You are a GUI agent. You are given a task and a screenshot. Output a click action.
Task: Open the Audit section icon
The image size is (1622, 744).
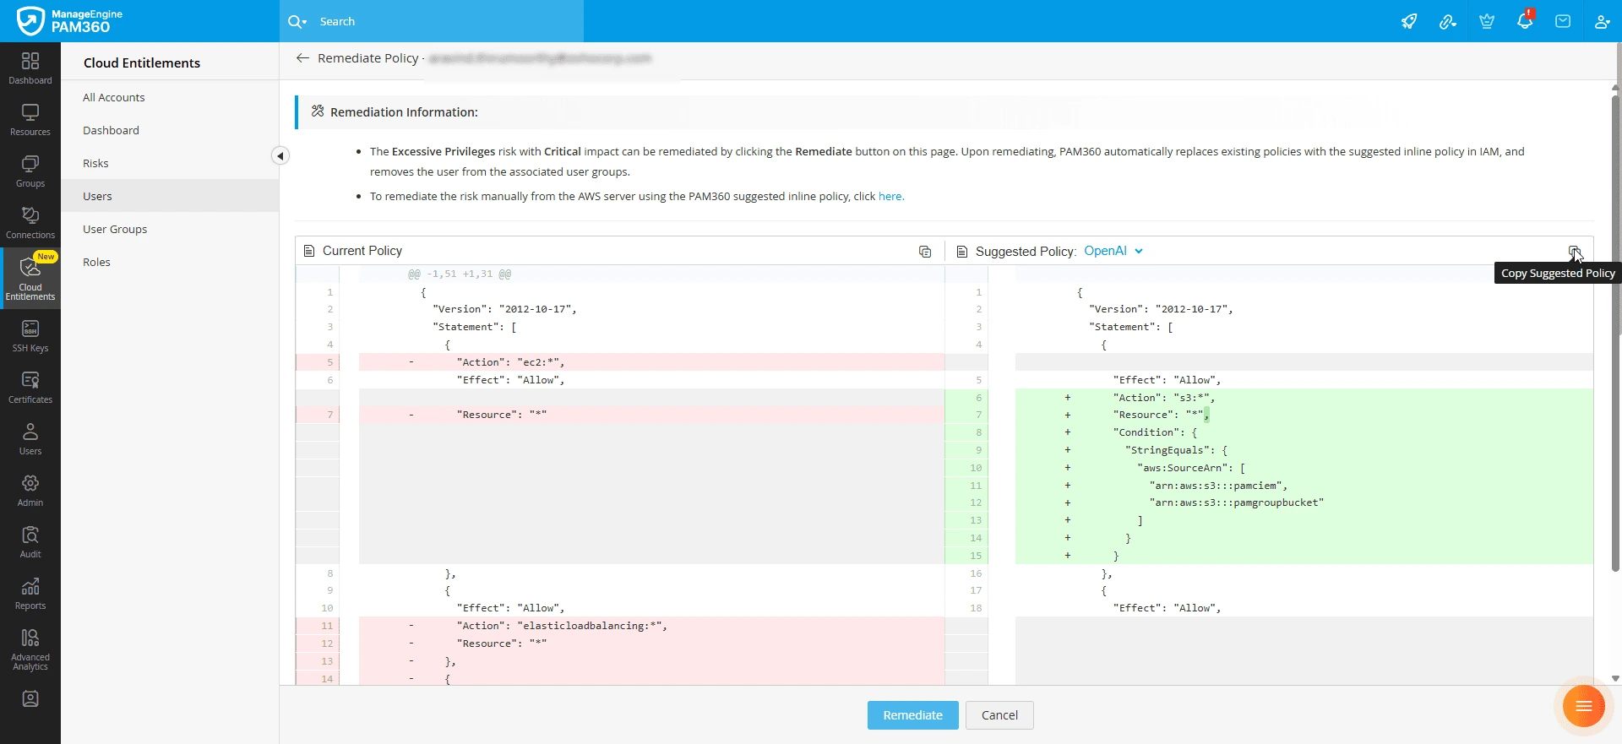(x=30, y=541)
